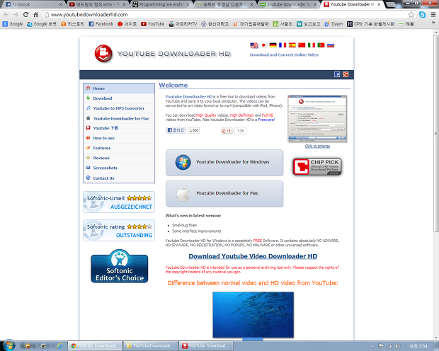Select the Spanish flag language icon
Image resolution: width=439 pixels, height=351 pixels.
coord(292,45)
